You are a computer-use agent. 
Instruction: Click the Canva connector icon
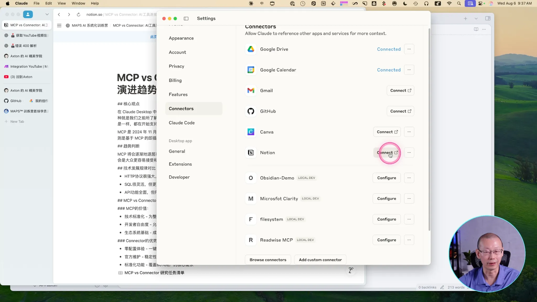coord(251,132)
